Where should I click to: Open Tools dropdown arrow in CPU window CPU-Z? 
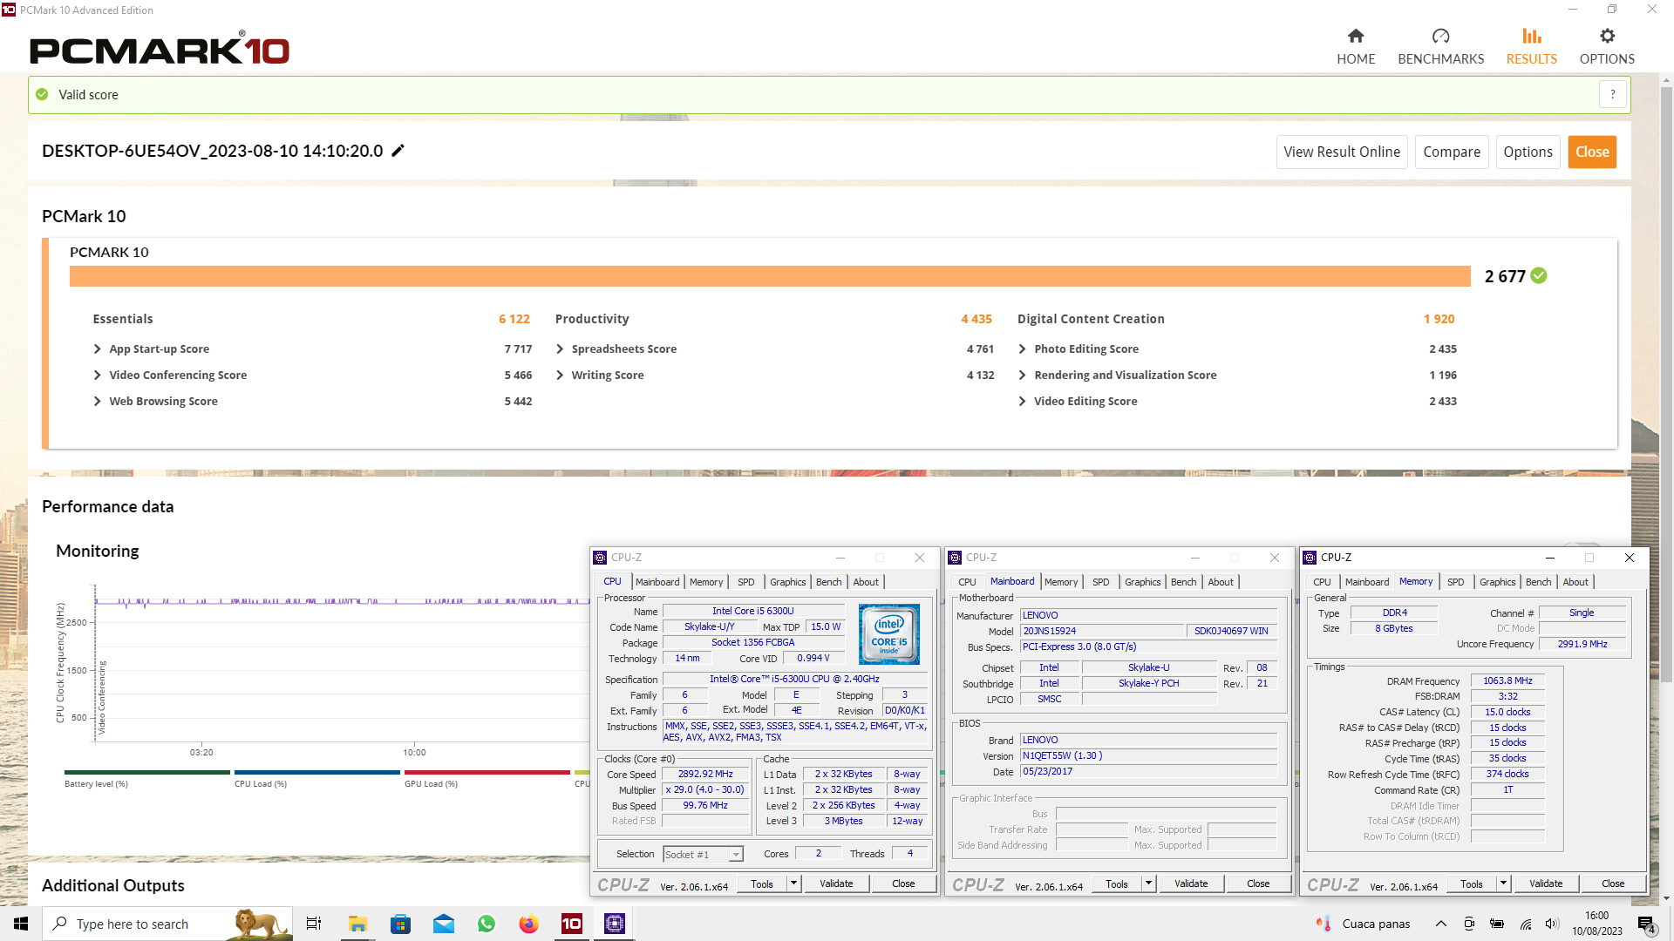(x=793, y=883)
